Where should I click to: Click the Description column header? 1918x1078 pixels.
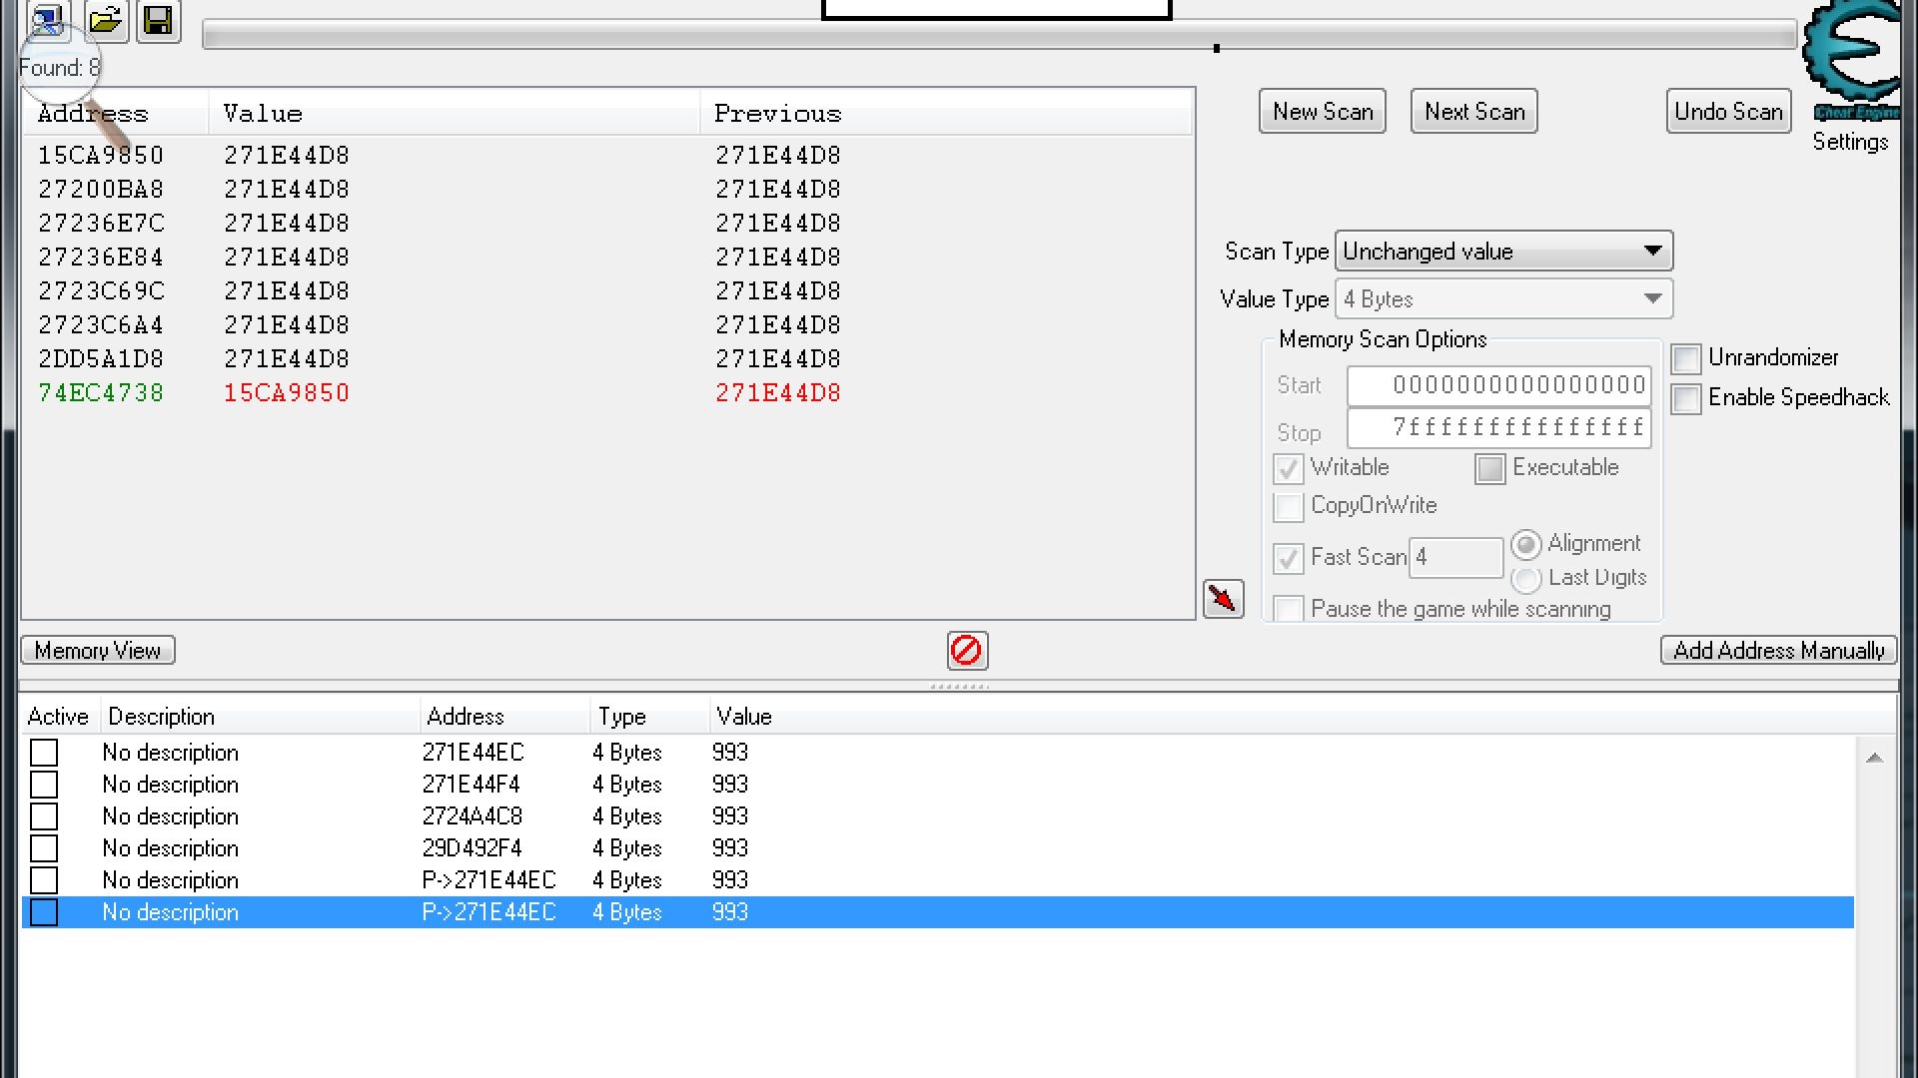pyautogui.click(x=161, y=717)
